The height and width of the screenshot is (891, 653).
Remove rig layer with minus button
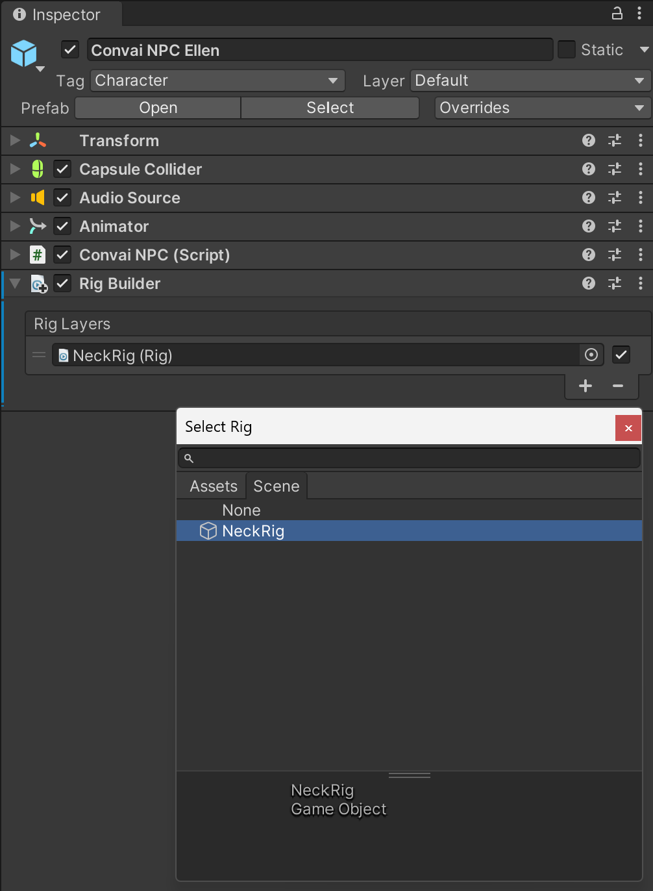[x=618, y=386]
